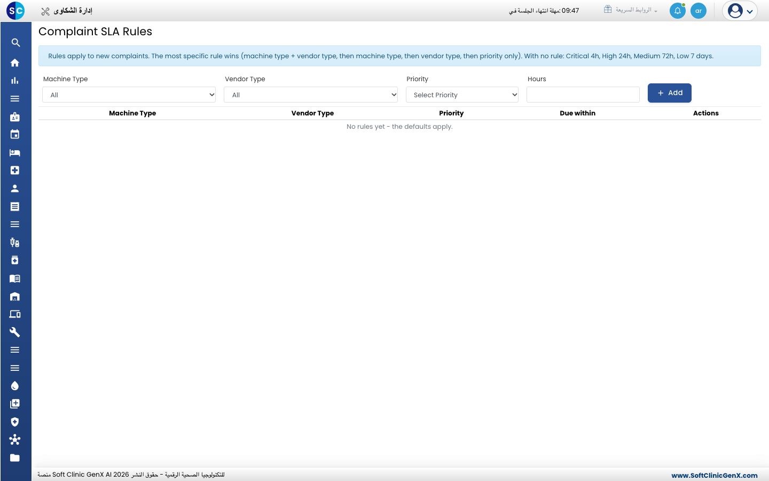
Task: Open the hub network sidebar icon
Action: 15,440
